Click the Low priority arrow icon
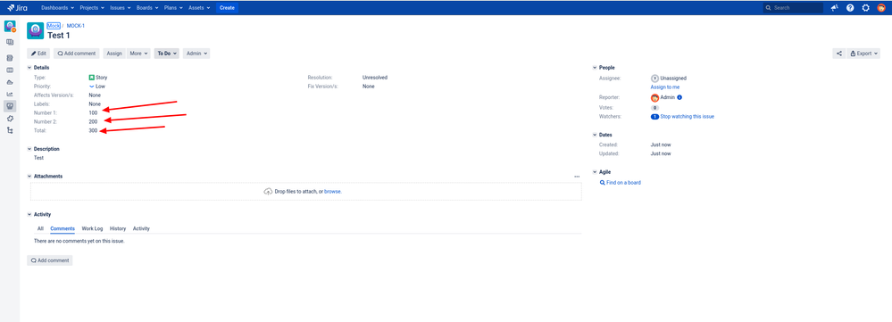The image size is (892, 322). tap(92, 87)
